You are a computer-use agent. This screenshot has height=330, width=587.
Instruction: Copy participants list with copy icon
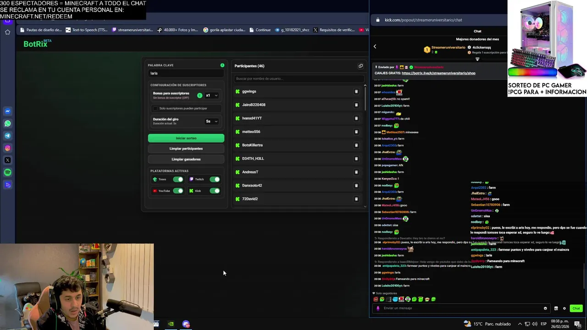360,66
